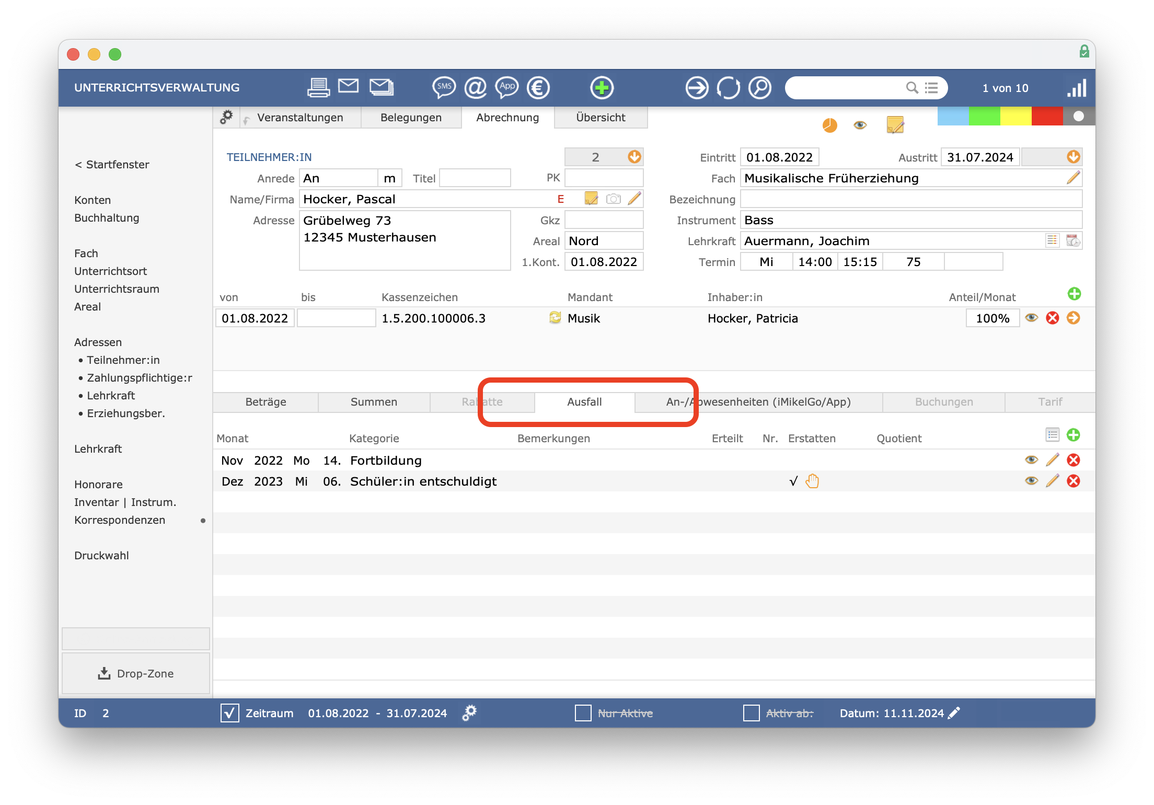
Task: Open Druckwahl in the sidebar
Action: [x=101, y=556]
